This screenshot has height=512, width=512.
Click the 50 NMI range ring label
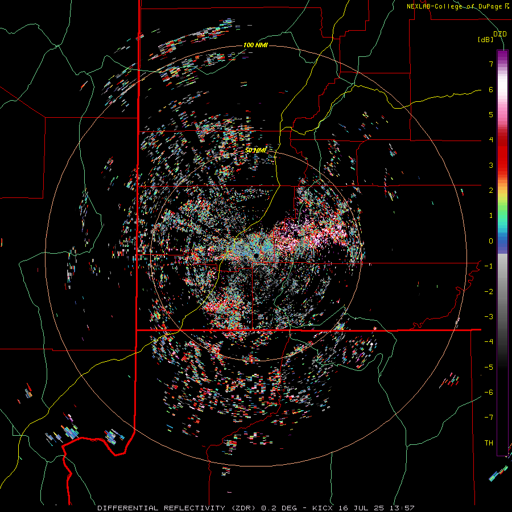(x=255, y=150)
